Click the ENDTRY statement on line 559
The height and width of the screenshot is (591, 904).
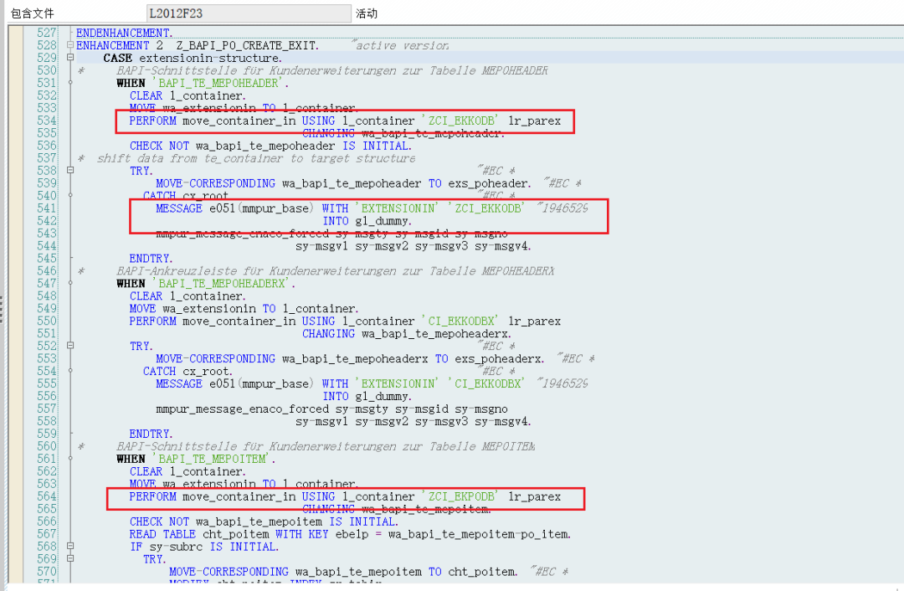click(151, 434)
